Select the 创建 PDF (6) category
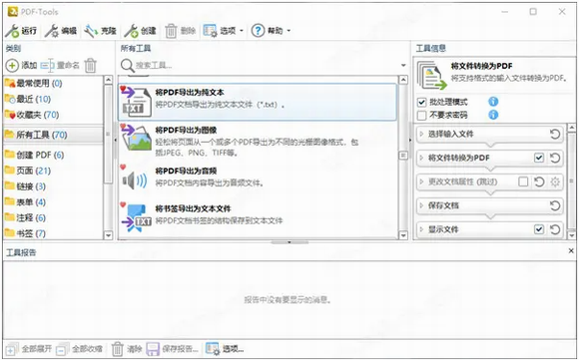This screenshot has width=579, height=360. coord(53,155)
